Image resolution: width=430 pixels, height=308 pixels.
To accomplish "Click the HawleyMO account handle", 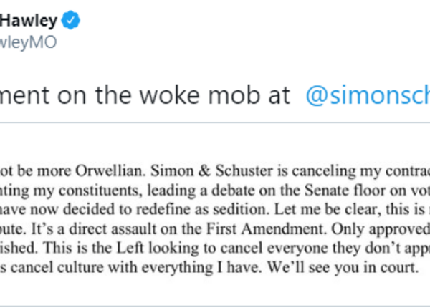I will [x=27, y=43].
